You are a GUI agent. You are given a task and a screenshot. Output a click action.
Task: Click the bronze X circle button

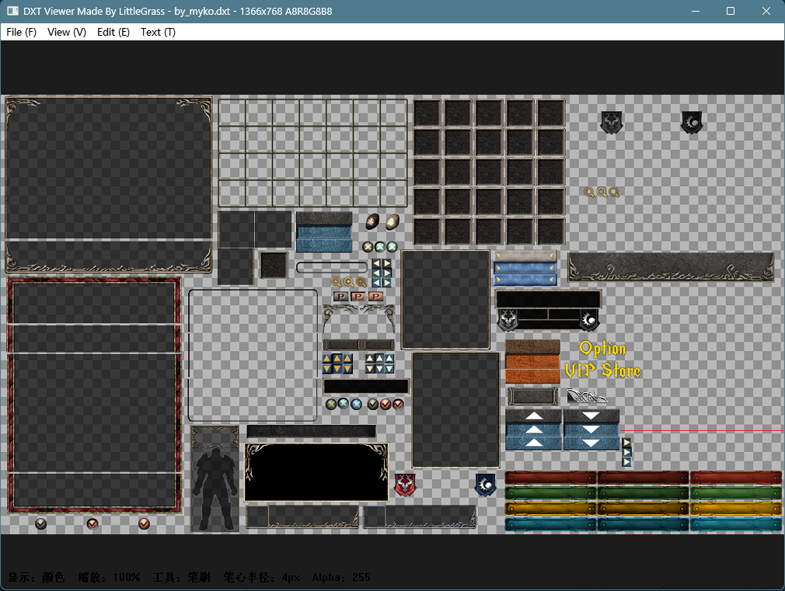point(368,246)
